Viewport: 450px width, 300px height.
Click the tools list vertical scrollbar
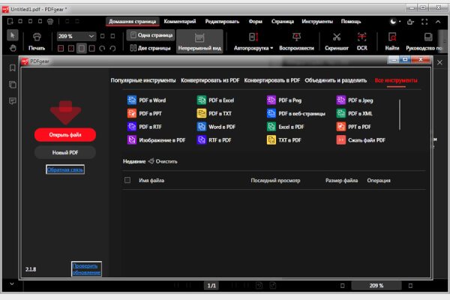coord(400,115)
